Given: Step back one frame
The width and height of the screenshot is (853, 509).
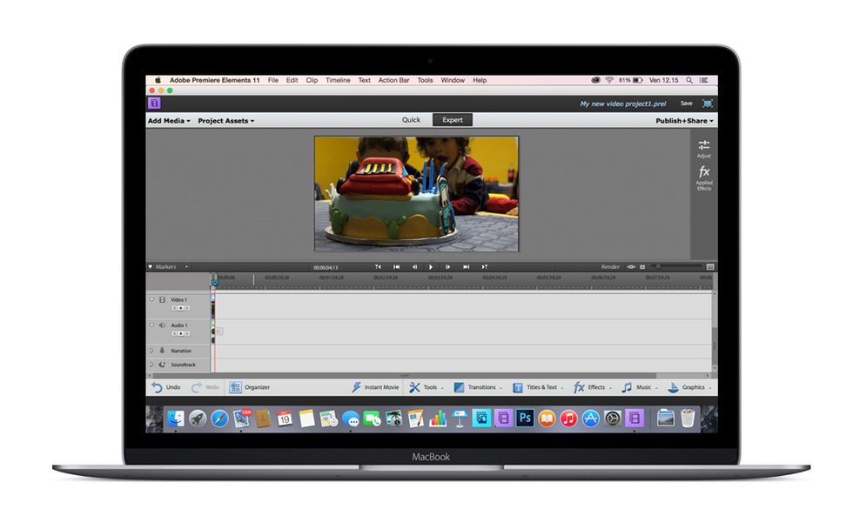Looking at the screenshot, I should 414,267.
